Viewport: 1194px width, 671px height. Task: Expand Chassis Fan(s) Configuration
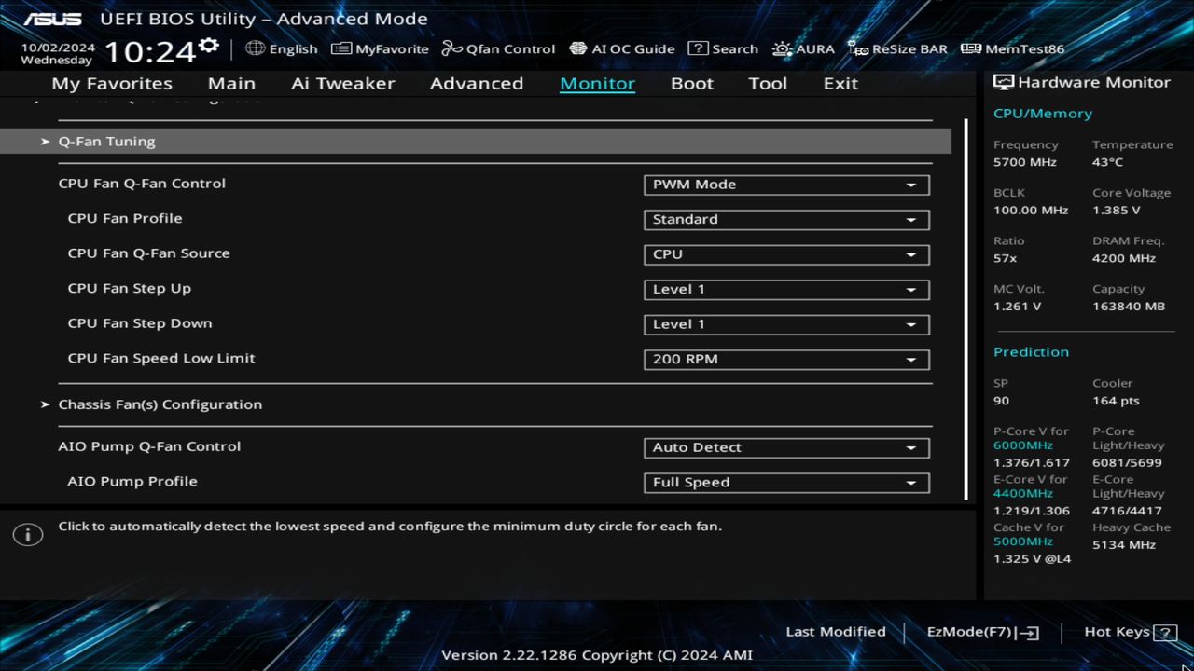[x=160, y=404]
